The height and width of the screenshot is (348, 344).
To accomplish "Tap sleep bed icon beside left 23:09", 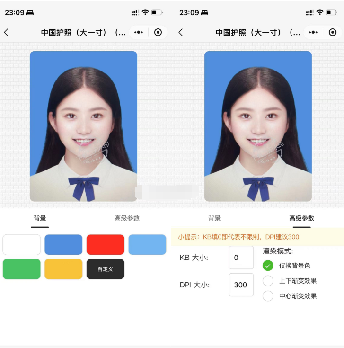I will coord(30,13).
